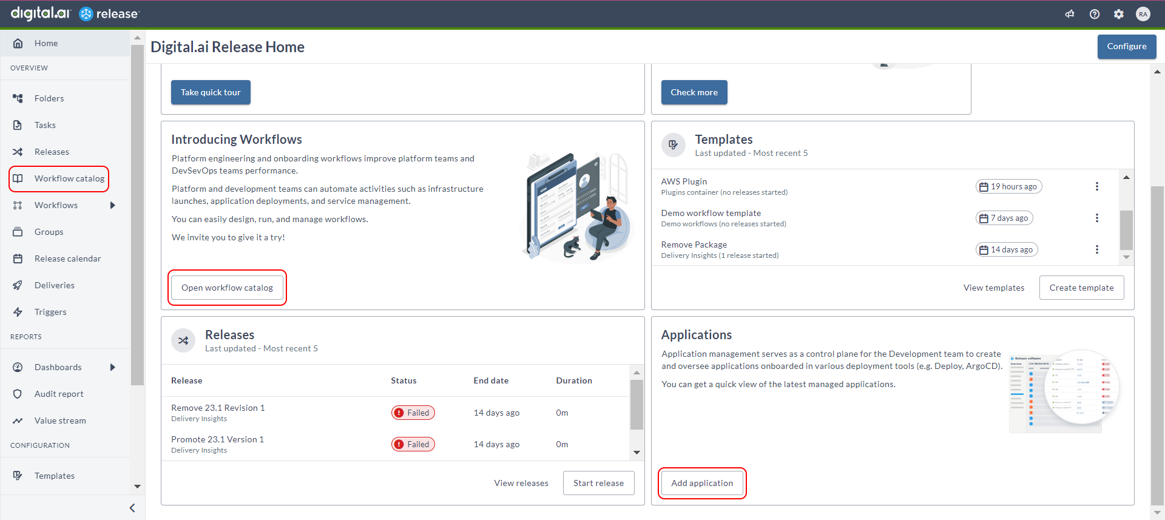Click the Folders sidebar icon
The height and width of the screenshot is (520, 1165).
pyautogui.click(x=18, y=98)
